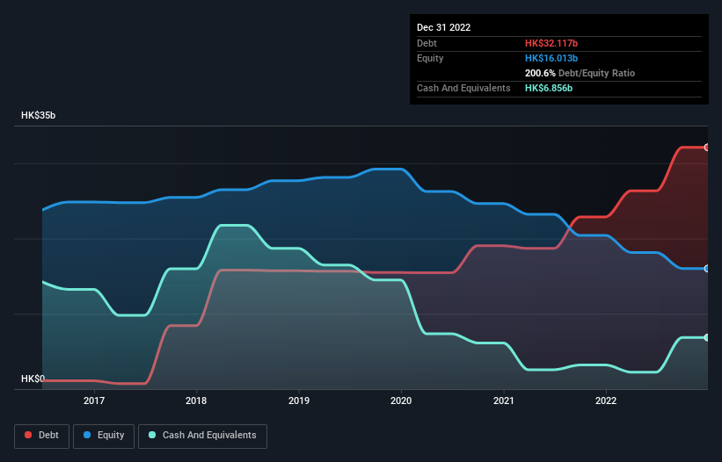Image resolution: width=722 pixels, height=462 pixels.
Task: Click the Equity row label in tooltip
Action: click(430, 58)
